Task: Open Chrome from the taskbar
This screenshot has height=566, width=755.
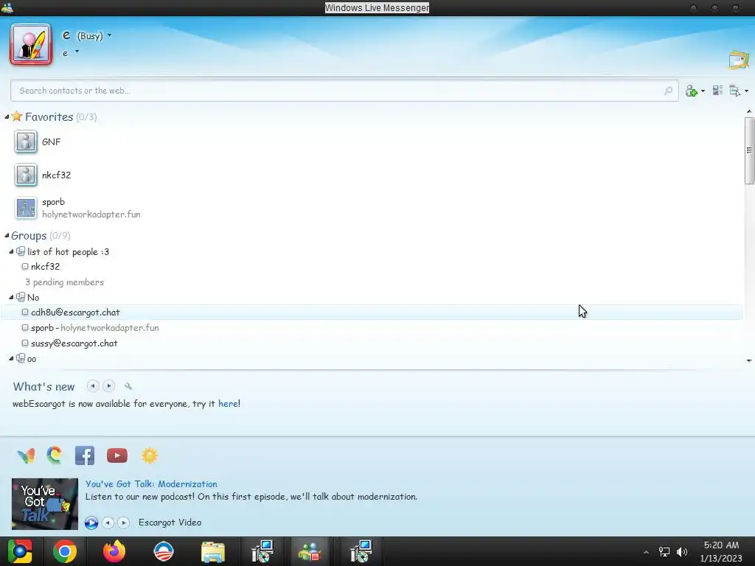Action: point(65,551)
